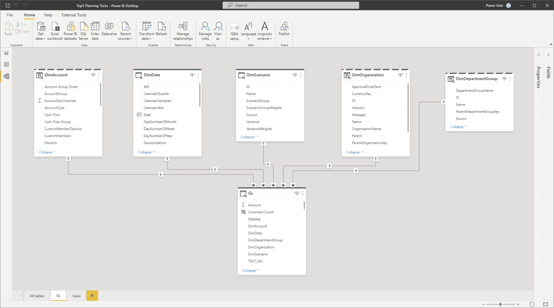The image size is (554, 308).
Task: Click the Refresh icon in the ribbon
Action: (161, 29)
